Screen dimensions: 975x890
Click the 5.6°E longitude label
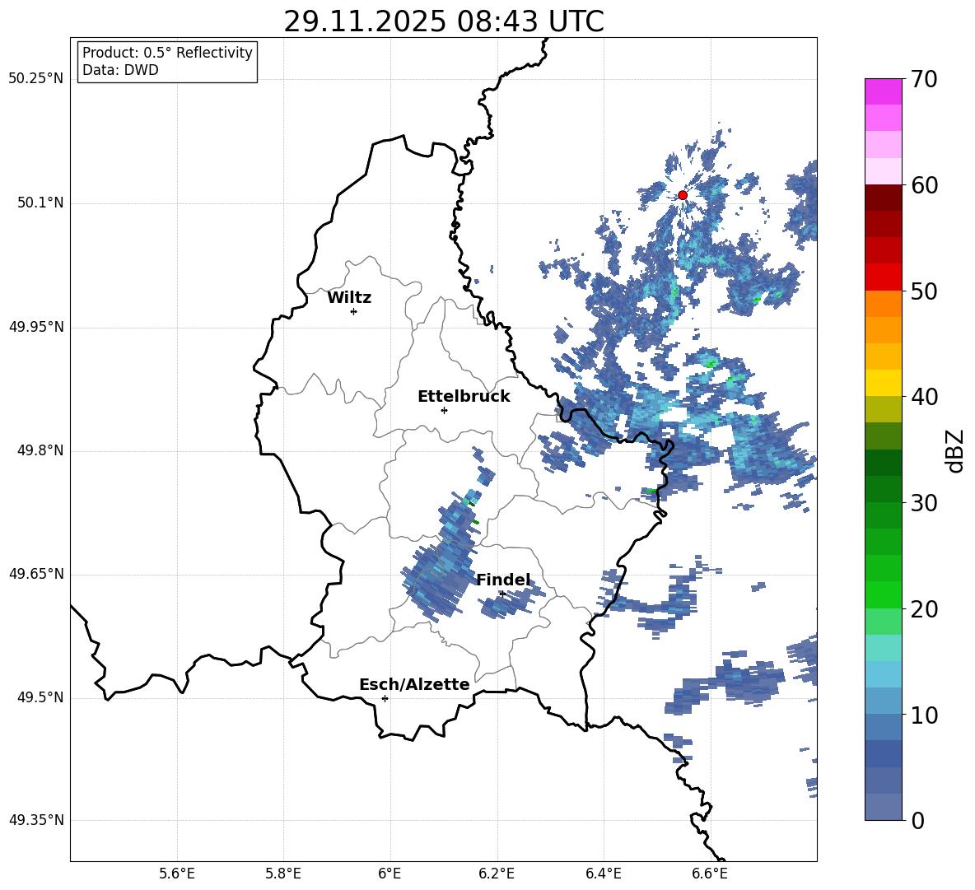point(177,874)
